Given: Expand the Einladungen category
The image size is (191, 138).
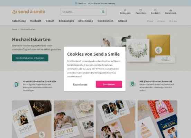Looking at the screenshot, I should tap(66, 21).
